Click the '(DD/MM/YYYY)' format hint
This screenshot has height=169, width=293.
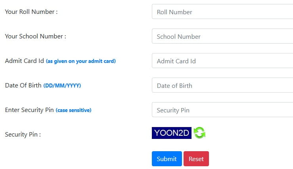62,86
